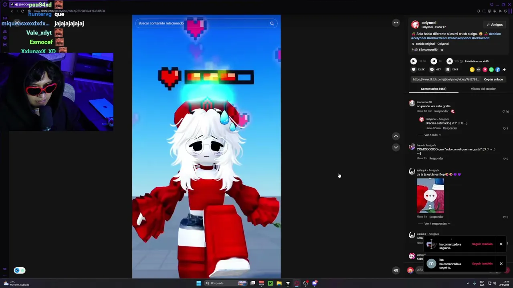Switch to the Videos del creador tab
513x288 pixels.
(x=483, y=89)
